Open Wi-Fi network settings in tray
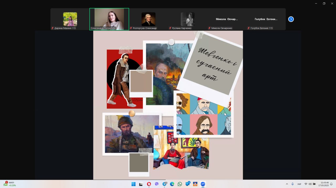Screen dimensions: 336x188 tap(306, 184)
